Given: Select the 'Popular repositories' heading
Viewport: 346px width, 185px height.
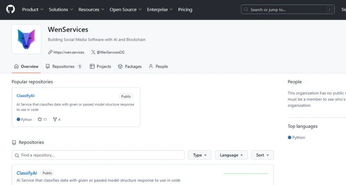Looking at the screenshot, I should (x=32, y=82).
